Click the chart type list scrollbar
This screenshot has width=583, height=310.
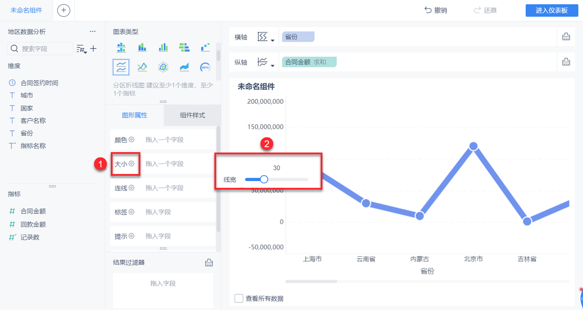[218, 55]
